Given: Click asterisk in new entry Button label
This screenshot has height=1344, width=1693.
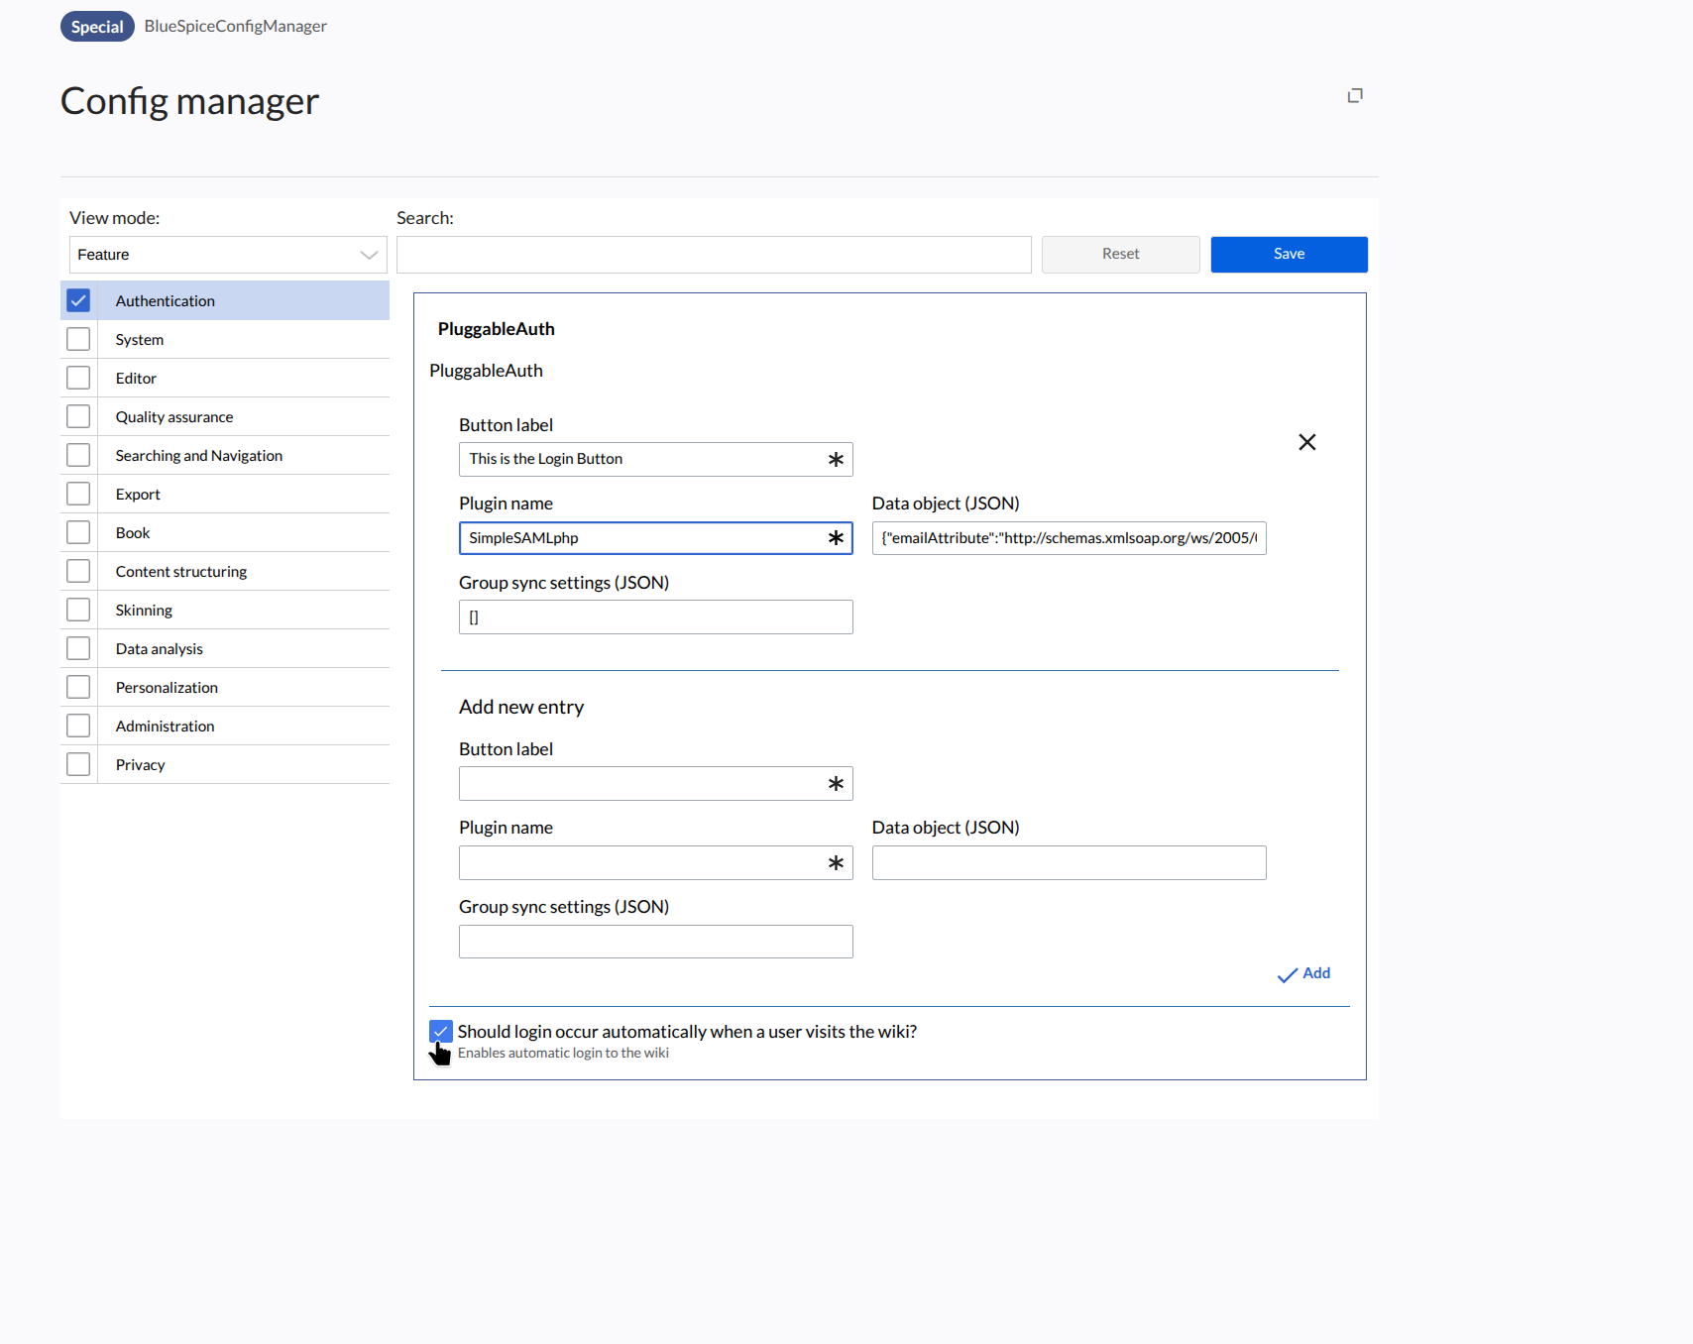Looking at the screenshot, I should 836,784.
